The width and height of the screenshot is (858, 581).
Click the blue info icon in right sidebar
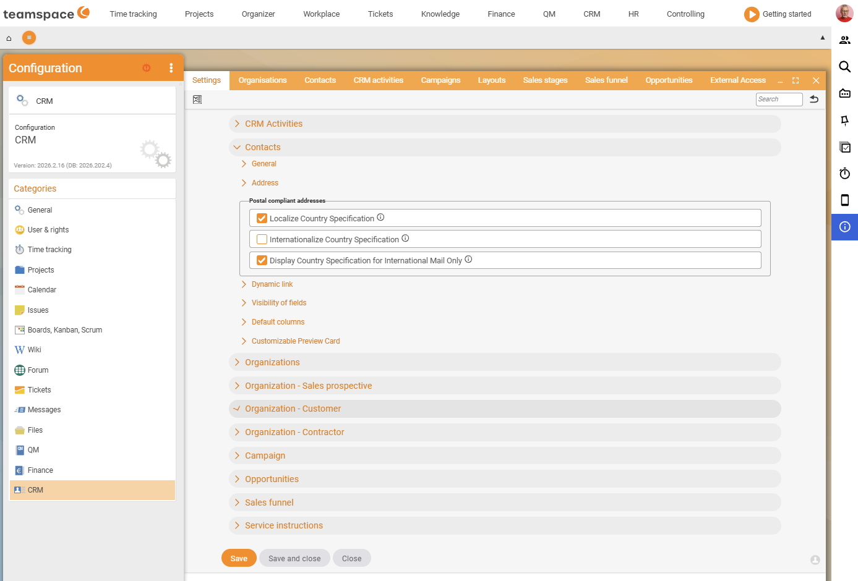(x=844, y=227)
